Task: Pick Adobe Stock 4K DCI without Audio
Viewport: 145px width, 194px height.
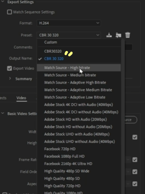Action: tap(79, 112)
